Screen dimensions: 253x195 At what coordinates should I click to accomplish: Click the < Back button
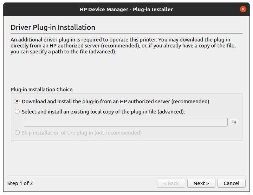tap(171, 183)
